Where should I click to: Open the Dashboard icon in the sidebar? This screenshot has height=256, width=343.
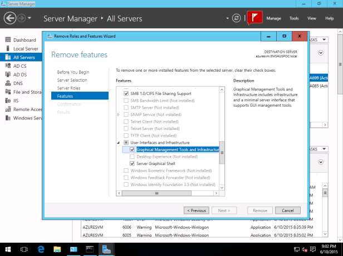(8, 40)
